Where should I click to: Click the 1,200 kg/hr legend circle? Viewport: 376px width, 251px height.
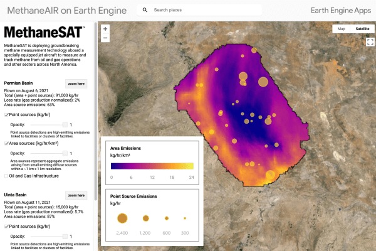coord(145,218)
